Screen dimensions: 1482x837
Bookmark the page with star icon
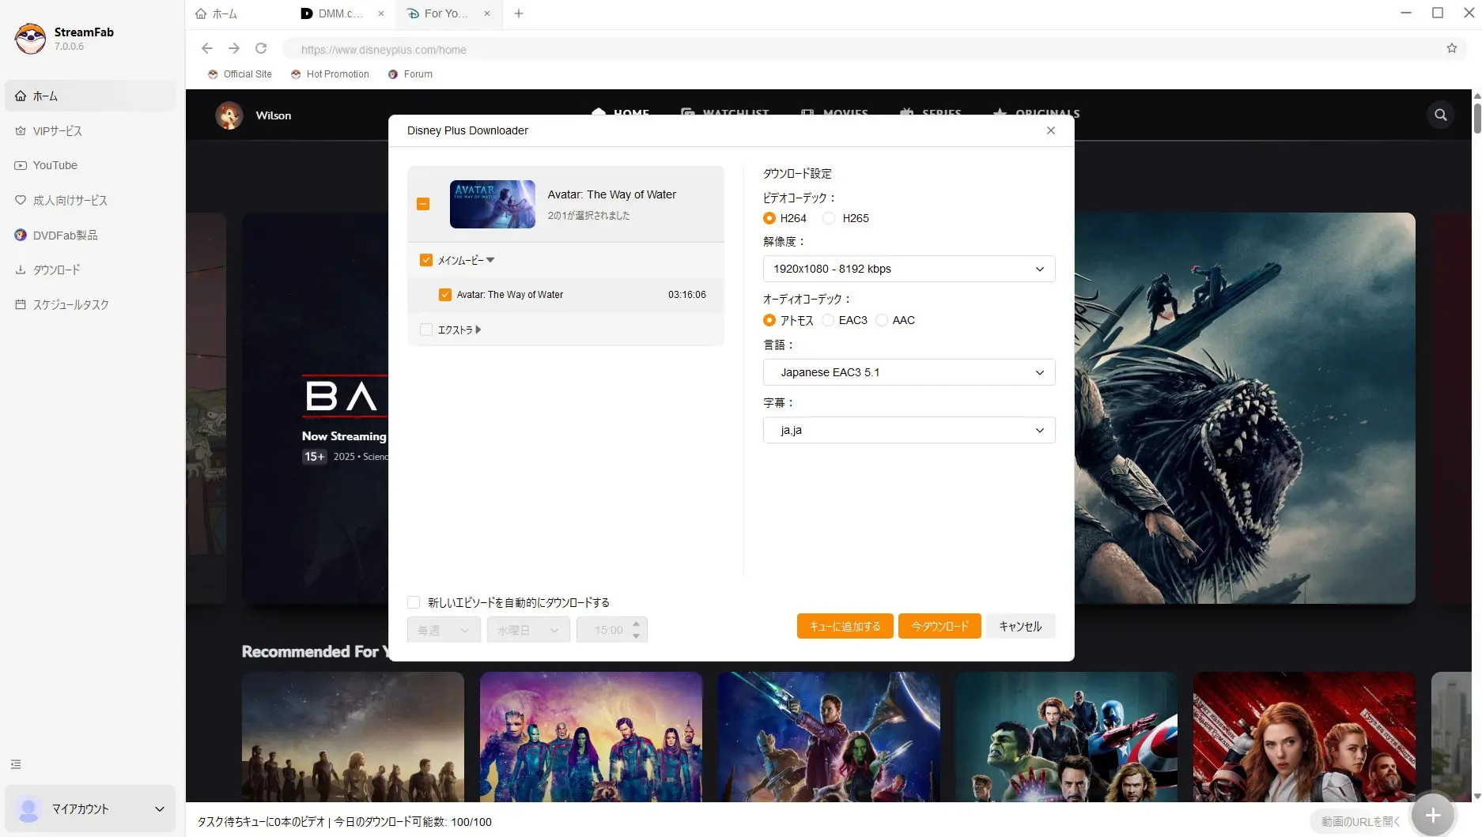[1452, 48]
